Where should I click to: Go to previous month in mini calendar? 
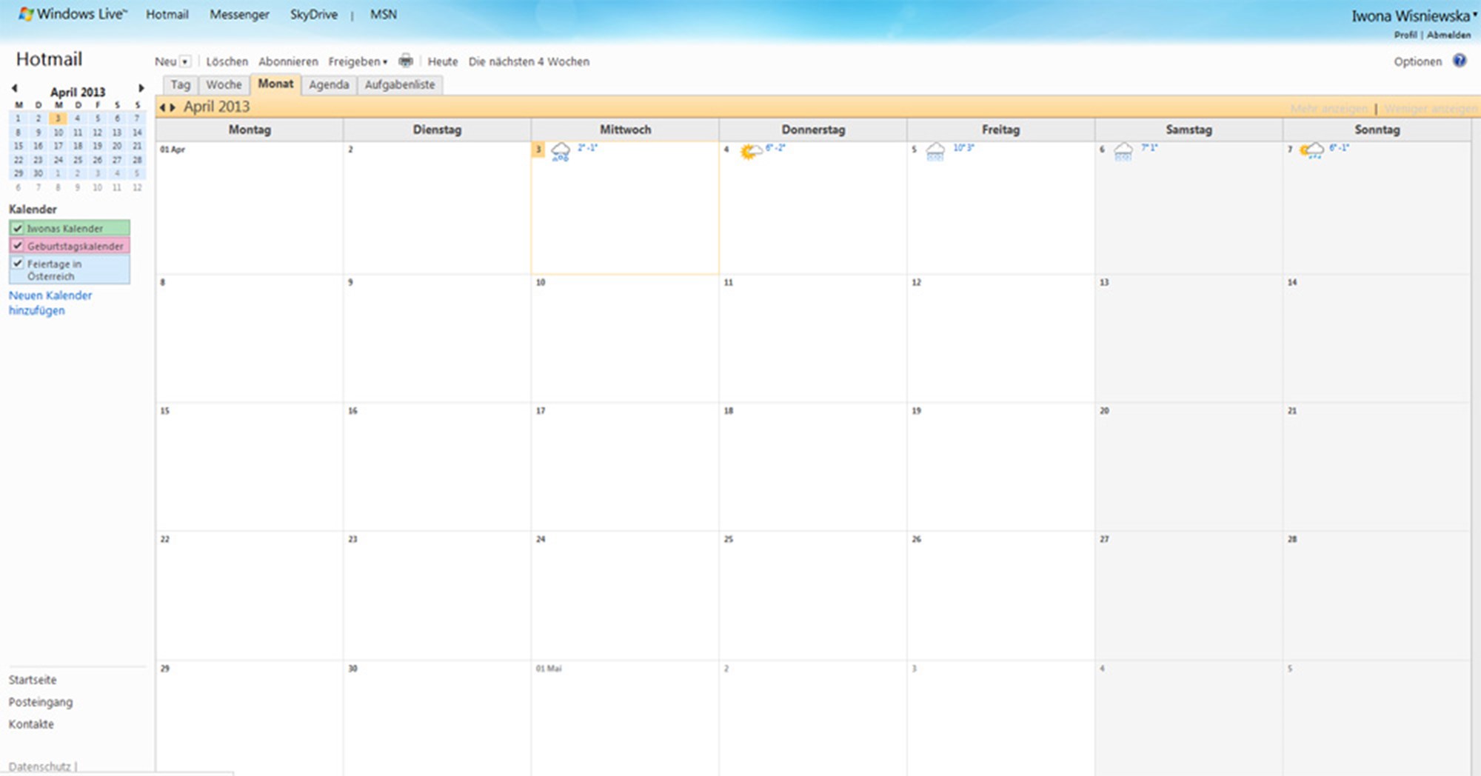pos(14,88)
